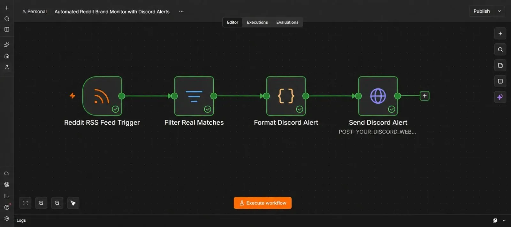
Task: Open the AI assistant sparkle button on the right
Action: [500, 97]
